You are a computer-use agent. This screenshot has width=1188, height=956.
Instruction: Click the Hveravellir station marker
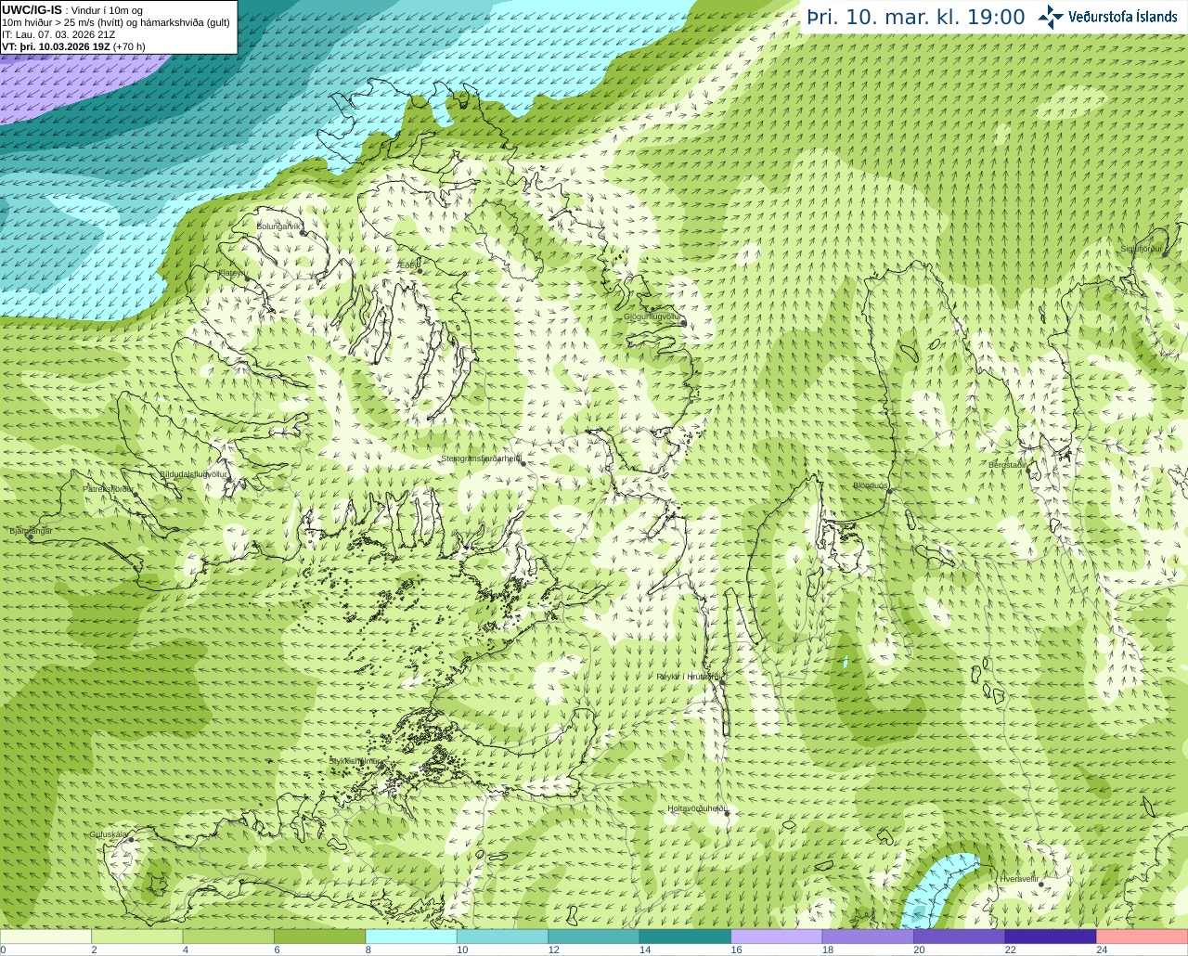click(1041, 885)
